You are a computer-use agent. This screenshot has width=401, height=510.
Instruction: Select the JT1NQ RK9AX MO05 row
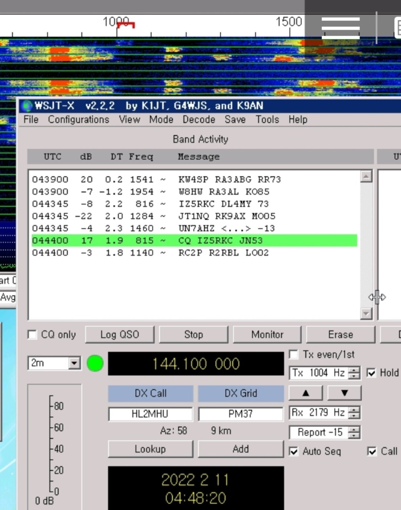(x=194, y=216)
